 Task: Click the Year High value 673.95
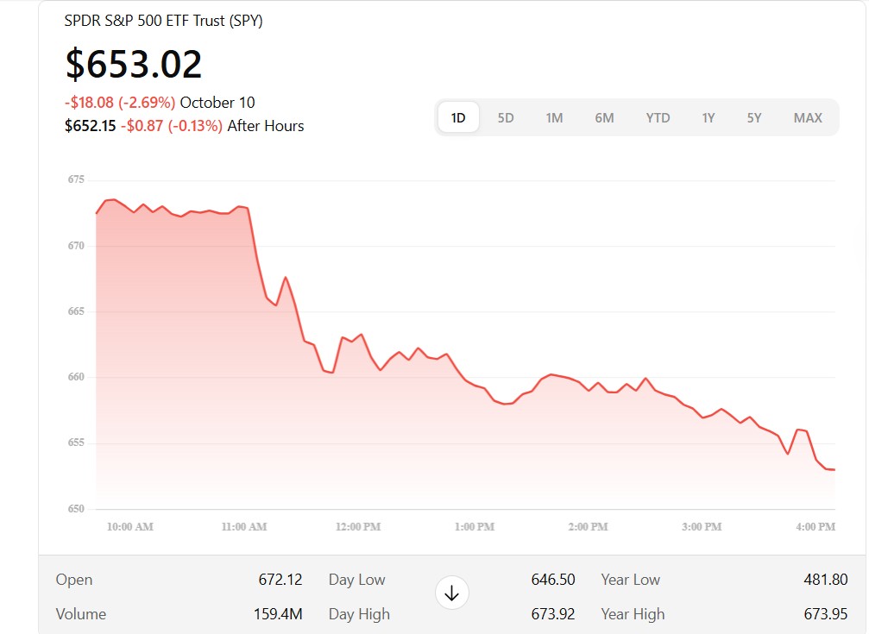[826, 614]
